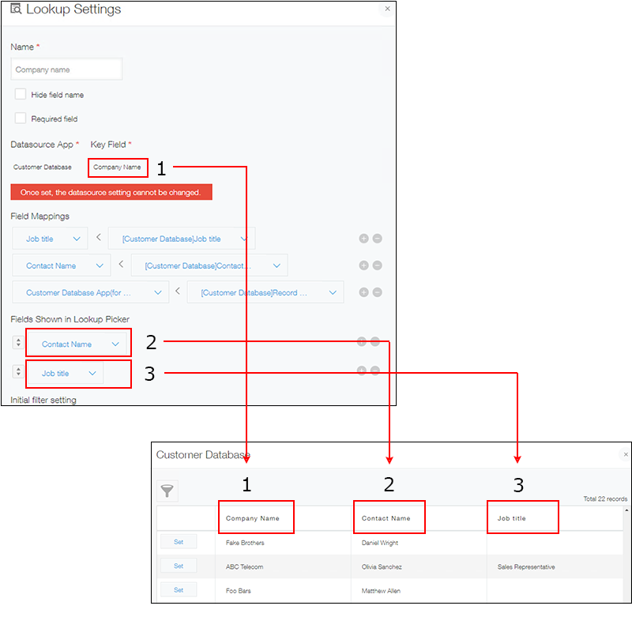Remove Job title picker row via minus icon

tap(376, 369)
